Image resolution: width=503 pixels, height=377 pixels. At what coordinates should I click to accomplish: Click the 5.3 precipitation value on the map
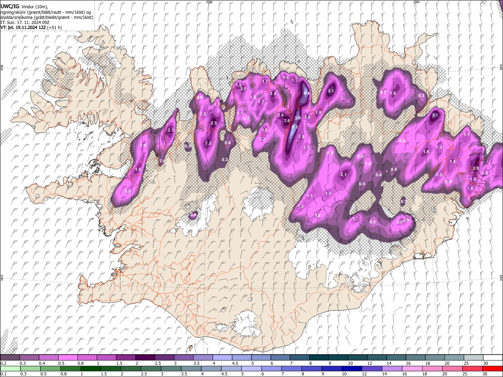pyautogui.click(x=295, y=127)
